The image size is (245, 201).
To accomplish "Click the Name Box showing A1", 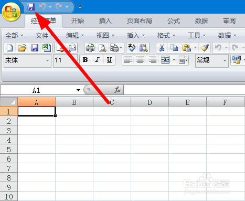I will pos(37,90).
